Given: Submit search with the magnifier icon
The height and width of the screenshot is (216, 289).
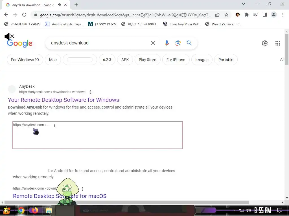Looking at the screenshot, I should (189, 43).
